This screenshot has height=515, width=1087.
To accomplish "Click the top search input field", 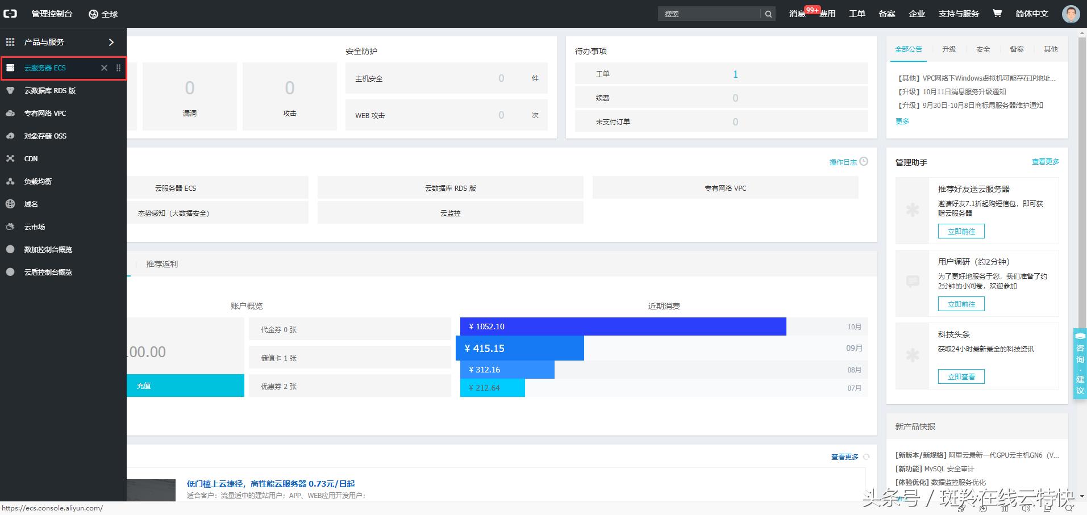I will click(x=710, y=14).
